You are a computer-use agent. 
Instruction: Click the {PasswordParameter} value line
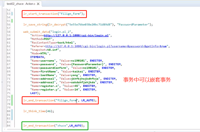76,64
